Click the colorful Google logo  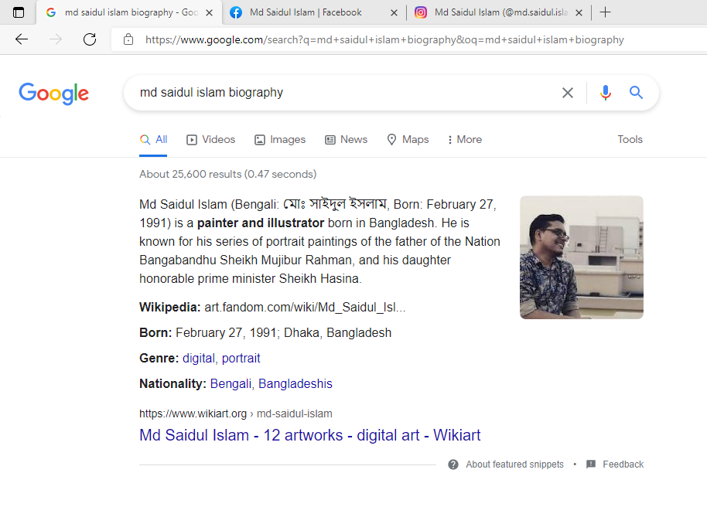(x=53, y=94)
